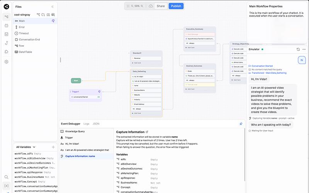Open Capture Information external link icon
Image resolution: width=309 pixels, height=193 pixels.
147,132
